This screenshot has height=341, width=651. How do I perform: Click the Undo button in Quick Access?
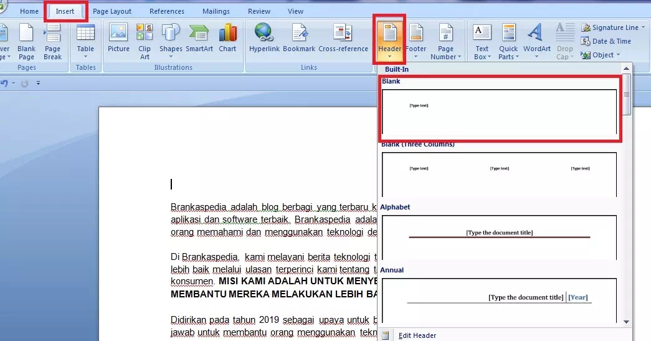[x=4, y=83]
